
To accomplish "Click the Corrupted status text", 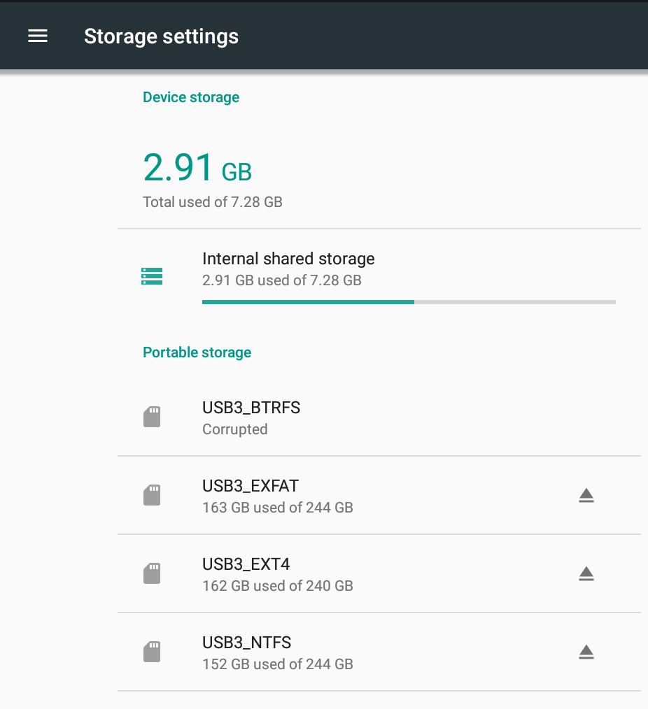I will 235,429.
